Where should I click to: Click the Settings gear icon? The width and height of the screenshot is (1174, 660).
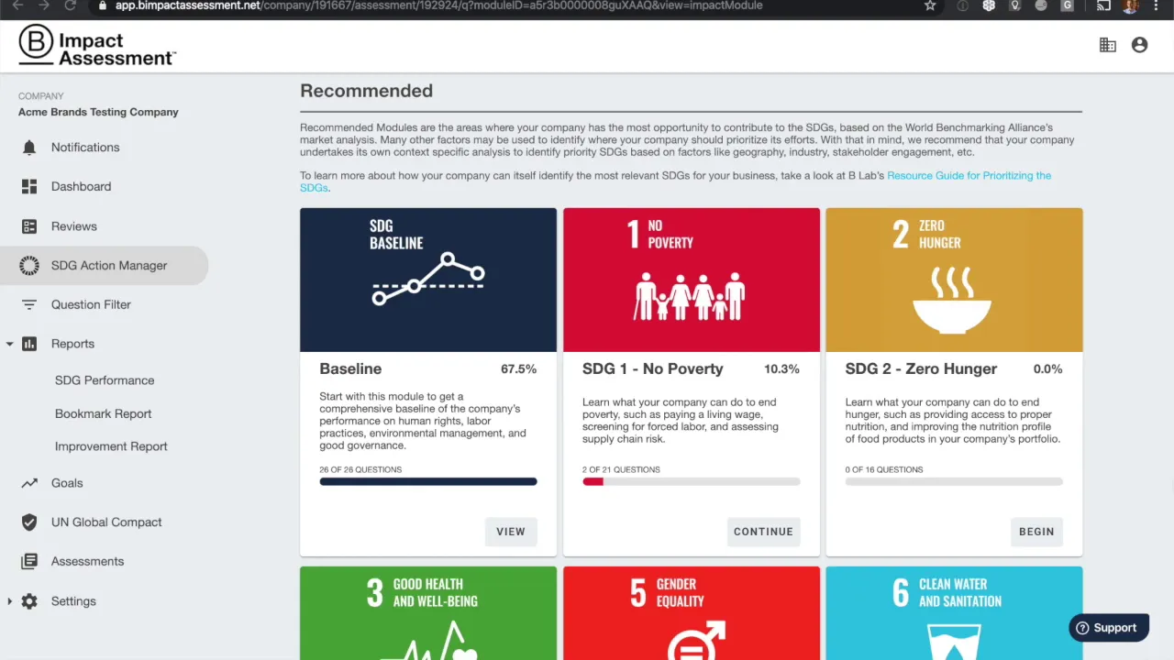(x=29, y=601)
